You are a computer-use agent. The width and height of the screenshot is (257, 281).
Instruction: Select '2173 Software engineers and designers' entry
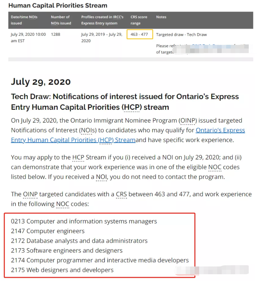tap(67, 251)
